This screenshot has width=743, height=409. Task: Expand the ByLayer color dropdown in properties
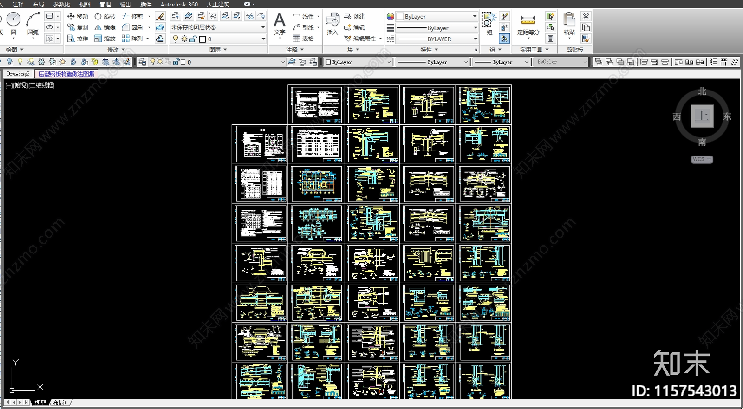pyautogui.click(x=436, y=16)
